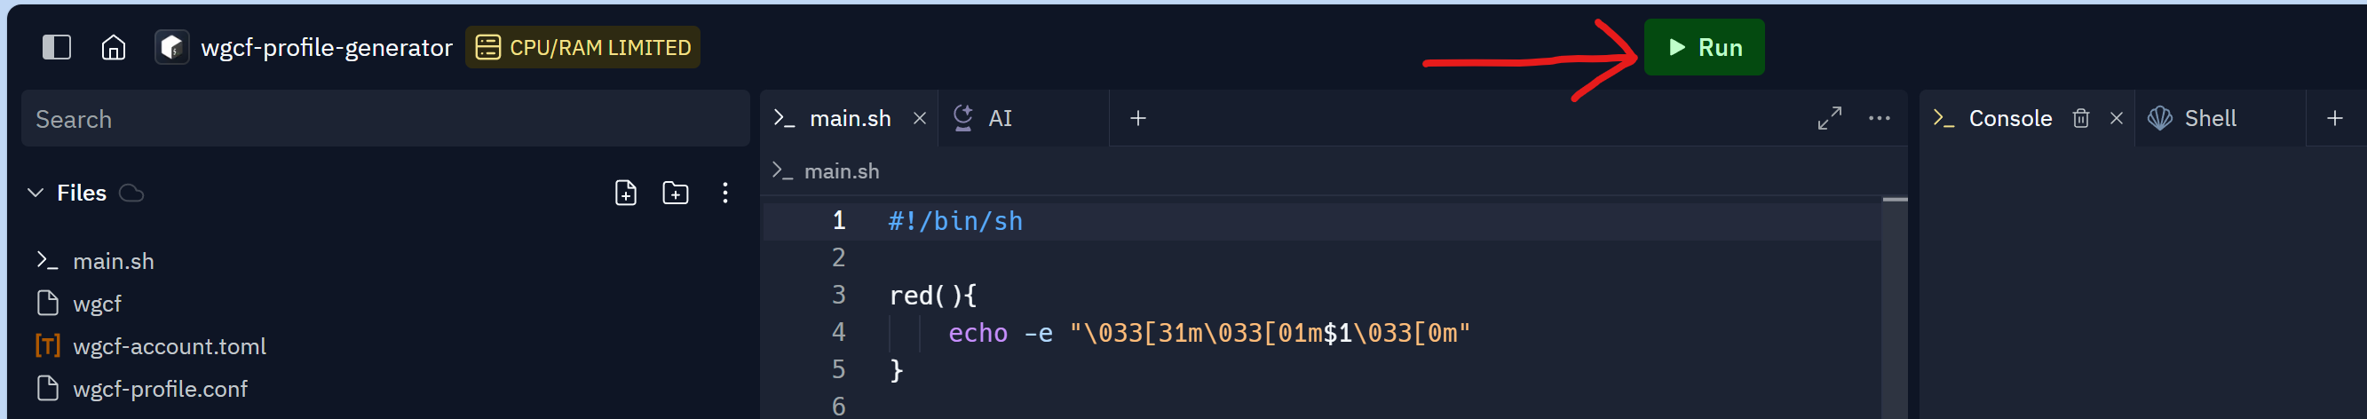The image size is (2367, 419).
Task: Clear the console with the trash icon
Action: (2080, 119)
